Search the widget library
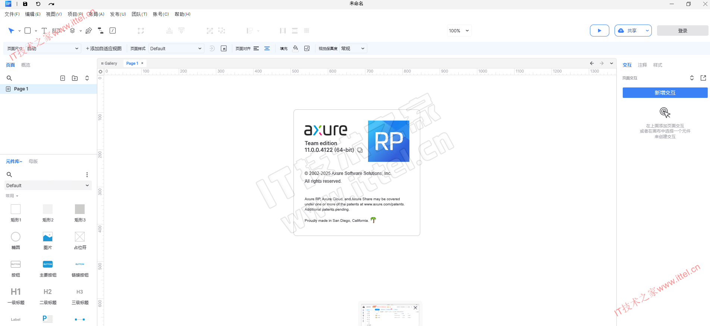This screenshot has width=710, height=326. click(9, 175)
